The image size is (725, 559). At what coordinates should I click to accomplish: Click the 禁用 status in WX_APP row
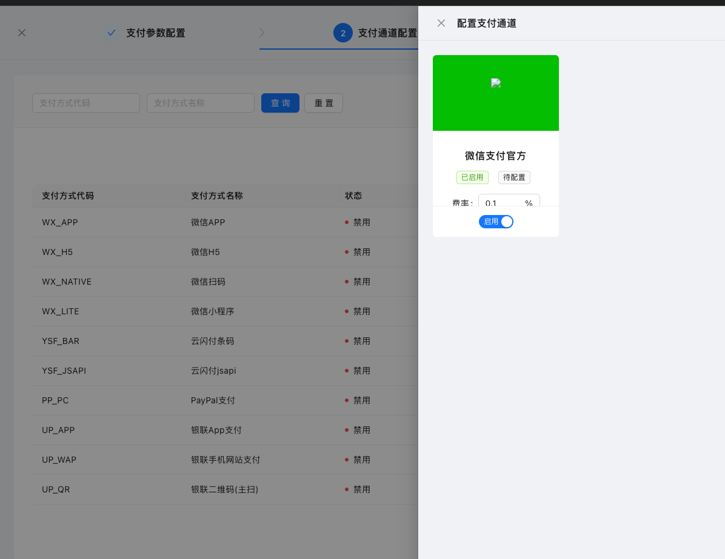click(x=358, y=222)
